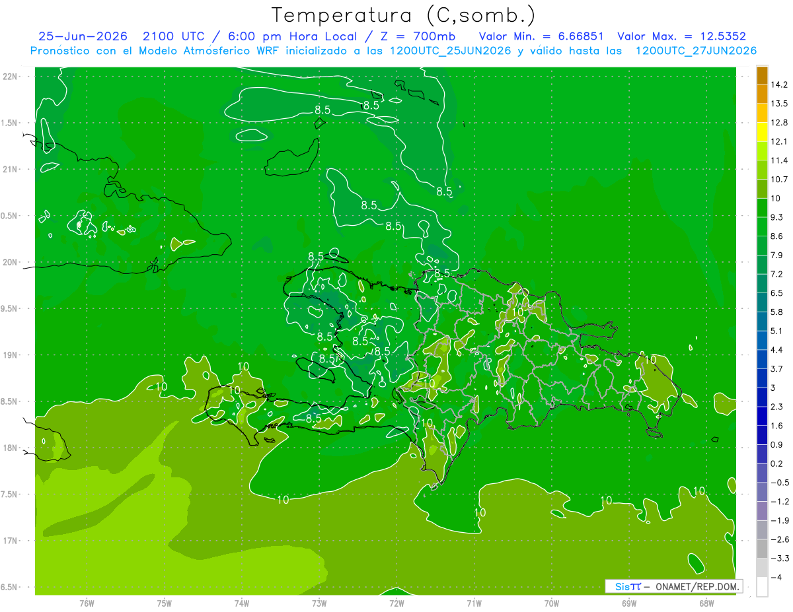Image resolution: width=793 pixels, height=612 pixels.
Task: Click the '75W' longitude axis label
Action: 165,603
